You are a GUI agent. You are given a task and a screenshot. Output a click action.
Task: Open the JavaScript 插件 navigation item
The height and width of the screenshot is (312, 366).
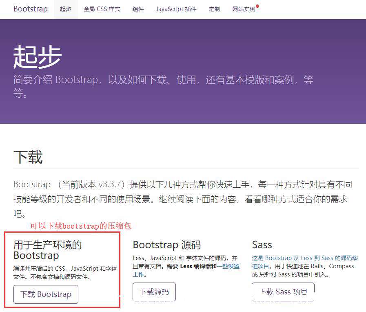(x=176, y=9)
